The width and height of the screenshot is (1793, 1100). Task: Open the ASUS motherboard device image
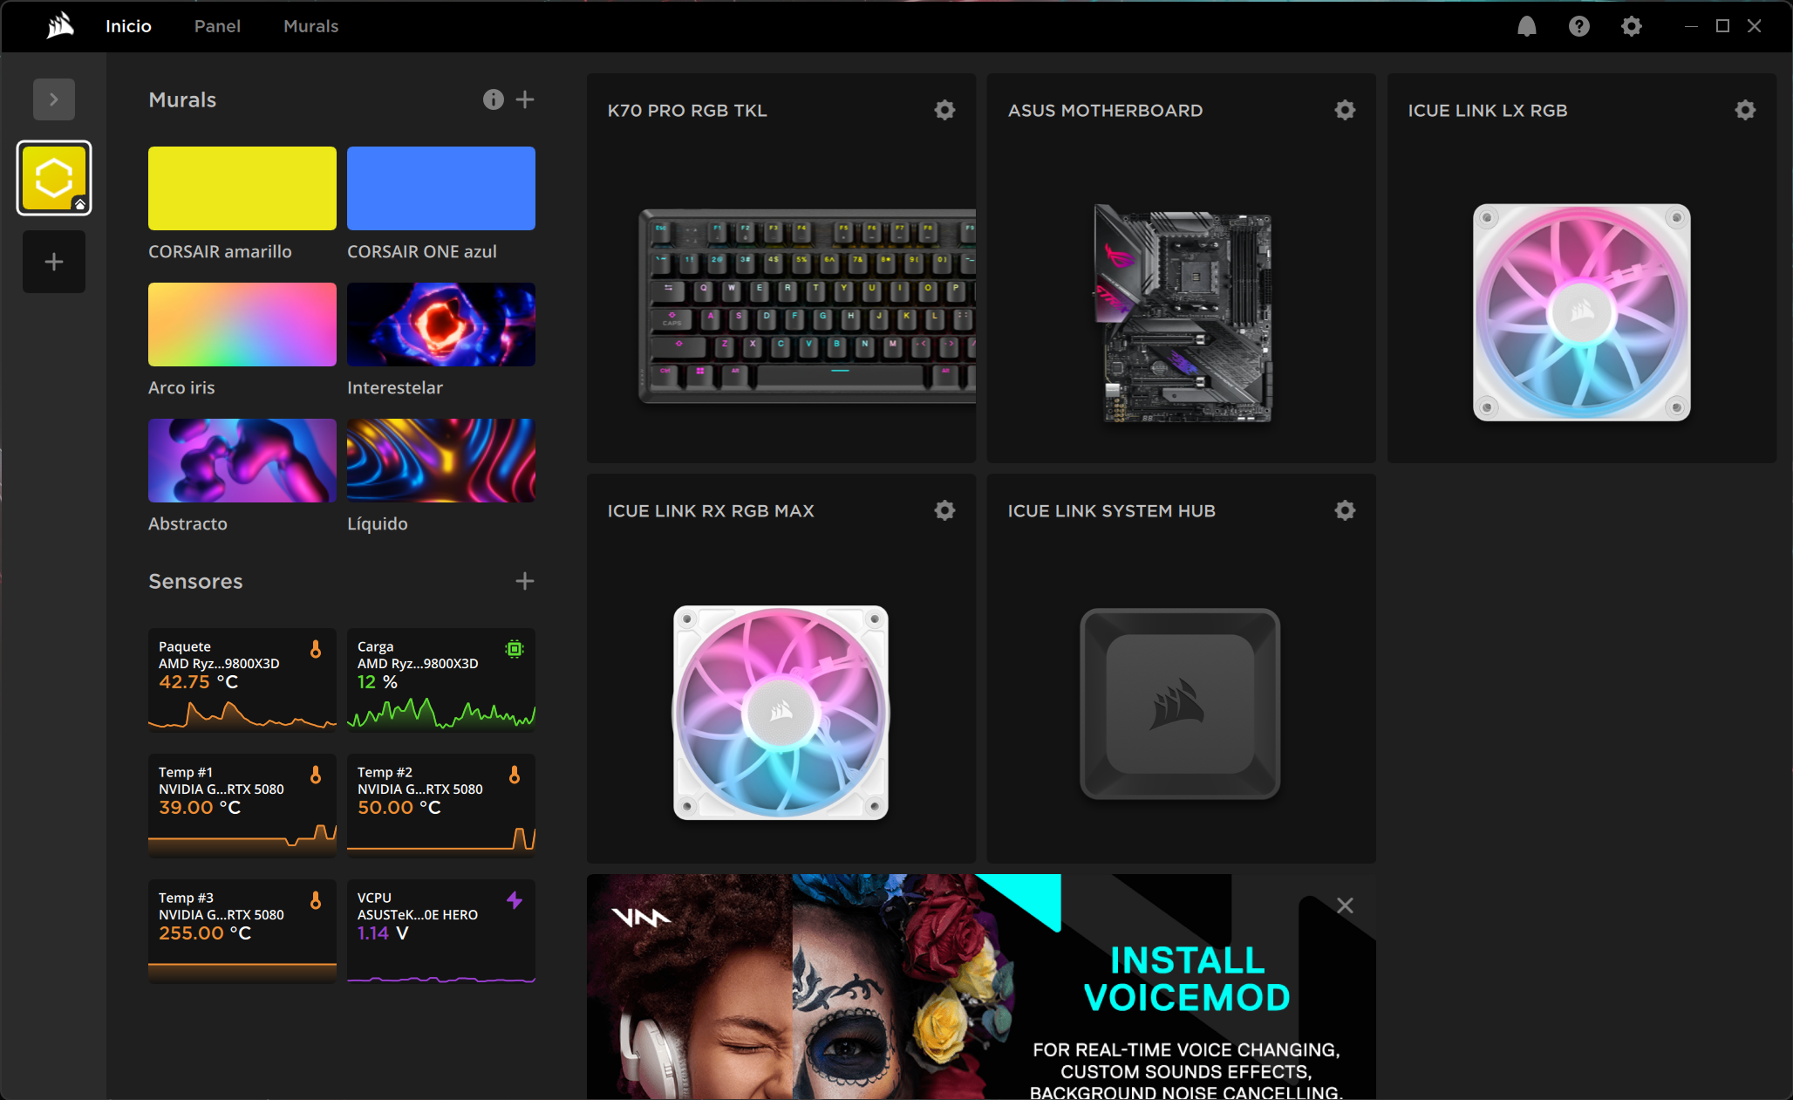click(x=1183, y=314)
